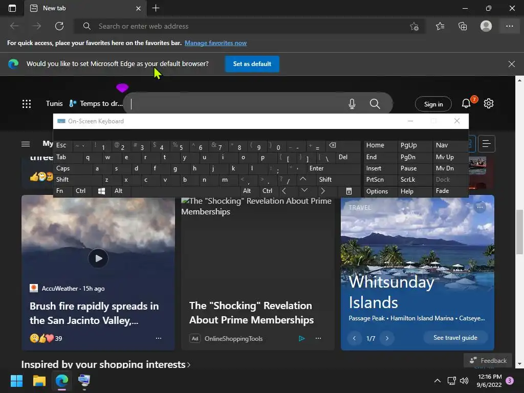Open a new tab with plus
Viewport: 524px width, 393px height.
[x=156, y=8]
